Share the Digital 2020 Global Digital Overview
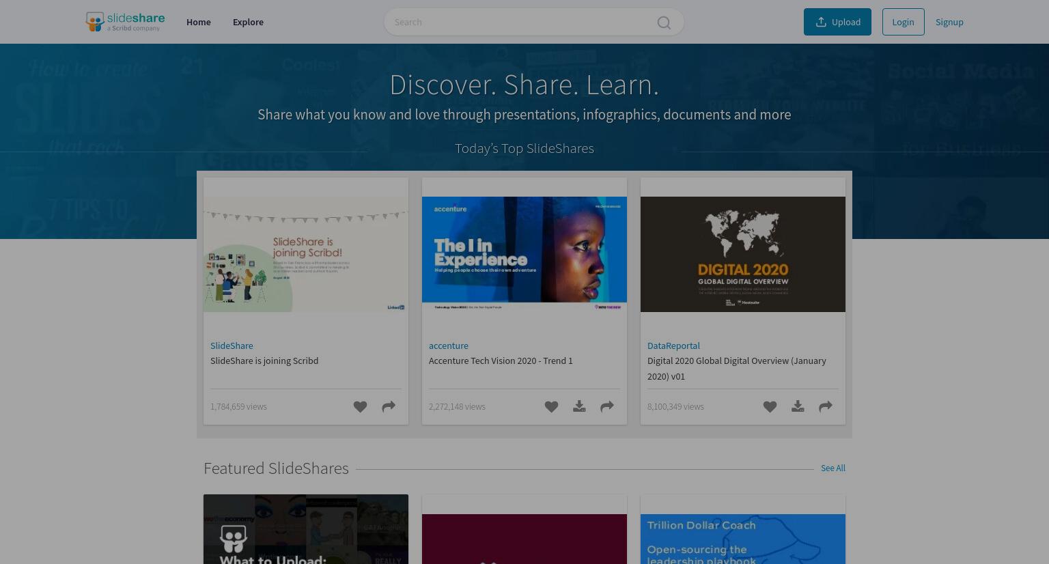Viewport: 1049px width, 564px height. pos(826,407)
